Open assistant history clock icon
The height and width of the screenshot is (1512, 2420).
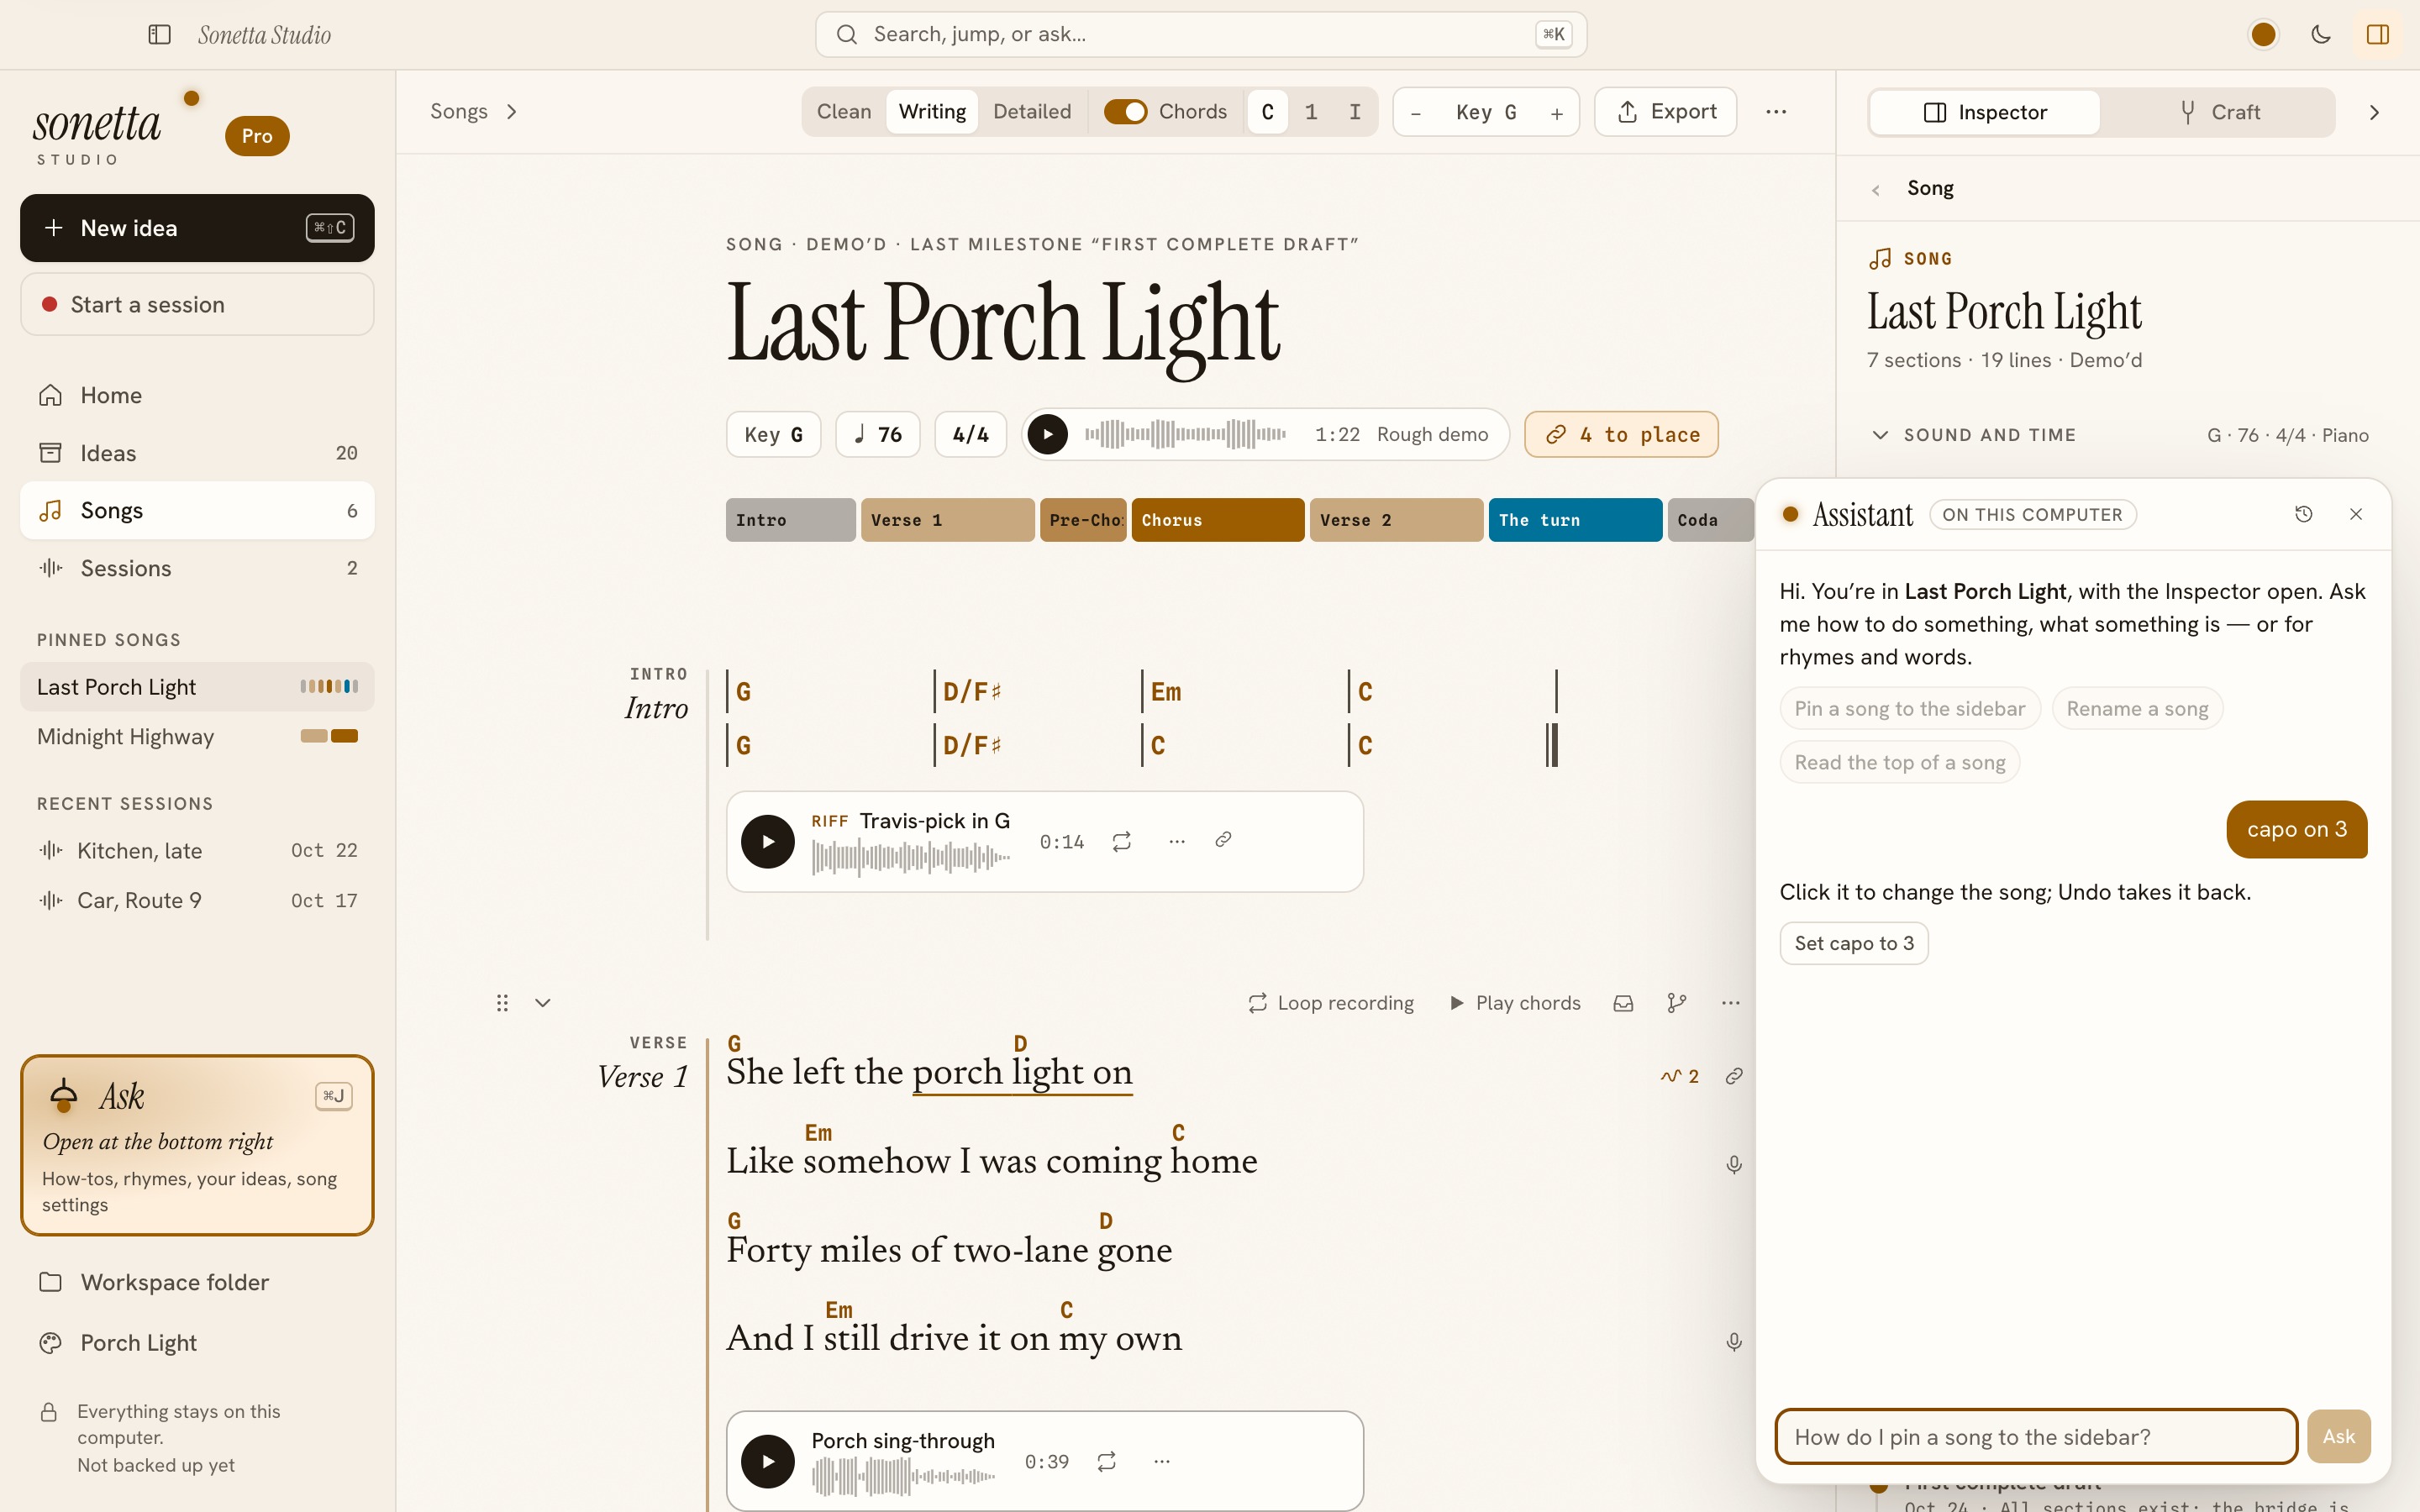pyautogui.click(x=2303, y=514)
